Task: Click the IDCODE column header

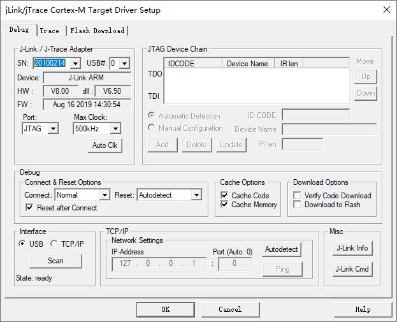Action: coord(193,63)
